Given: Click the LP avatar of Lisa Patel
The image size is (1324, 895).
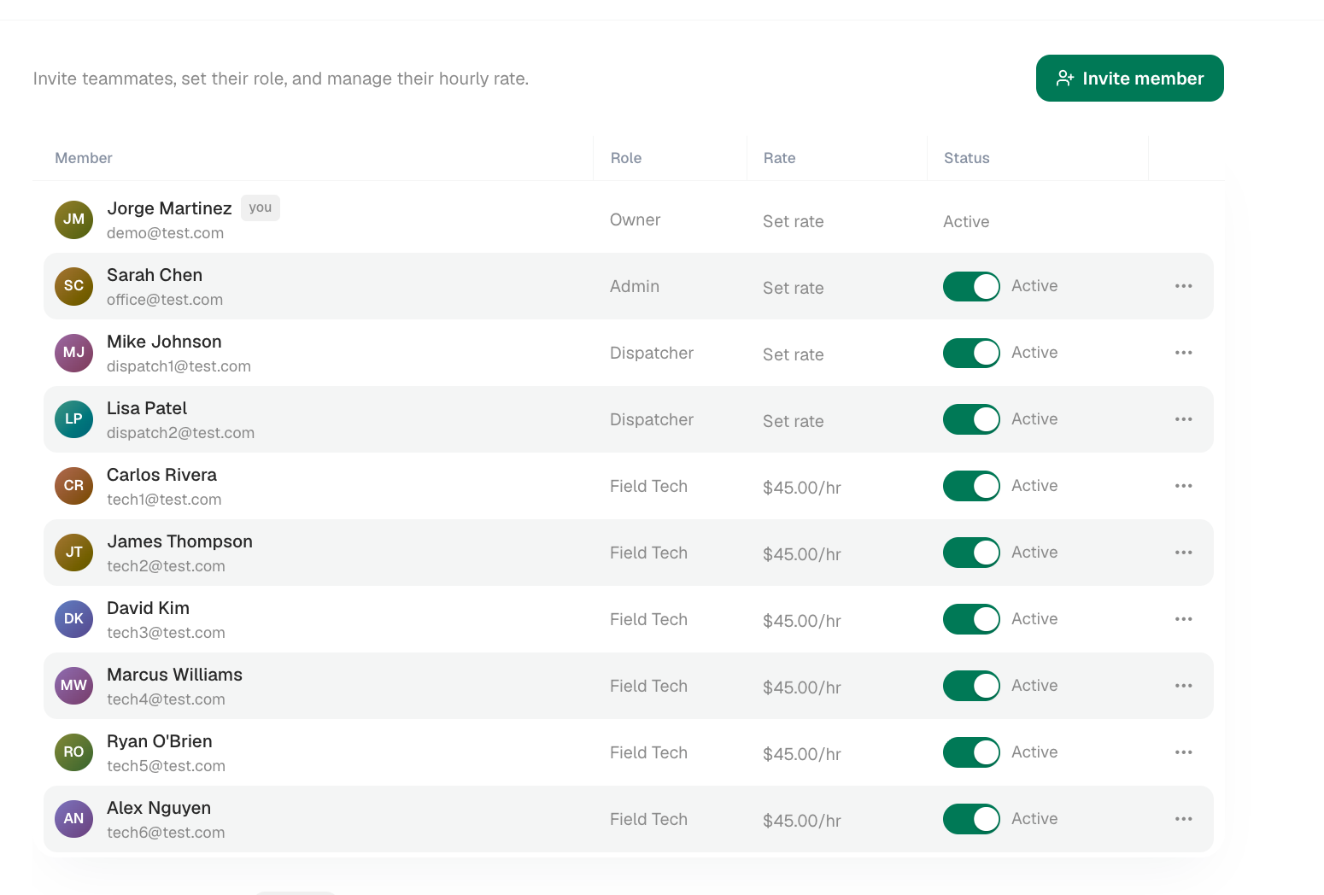Looking at the screenshot, I should click(73, 419).
